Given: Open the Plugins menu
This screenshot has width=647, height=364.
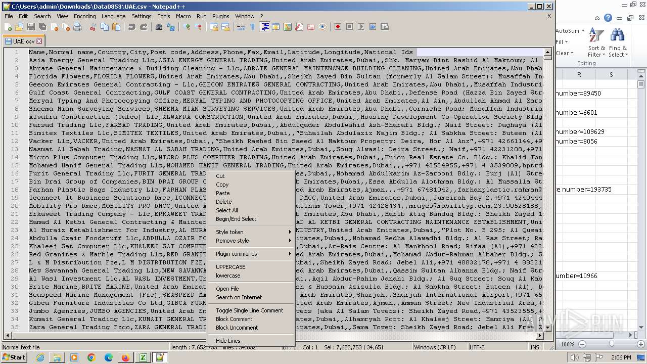Looking at the screenshot, I should pyautogui.click(x=220, y=16).
